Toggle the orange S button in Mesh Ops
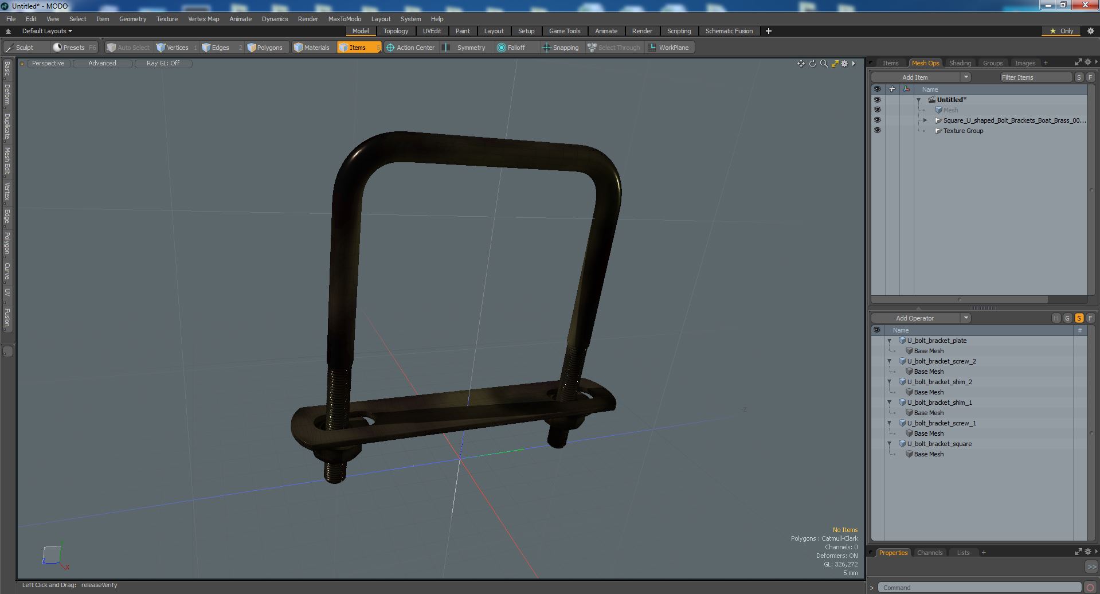 point(1079,318)
